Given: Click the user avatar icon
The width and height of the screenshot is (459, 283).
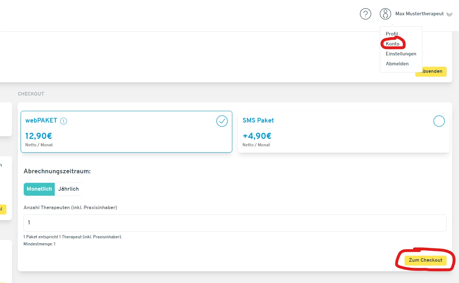Looking at the screenshot, I should tap(385, 14).
